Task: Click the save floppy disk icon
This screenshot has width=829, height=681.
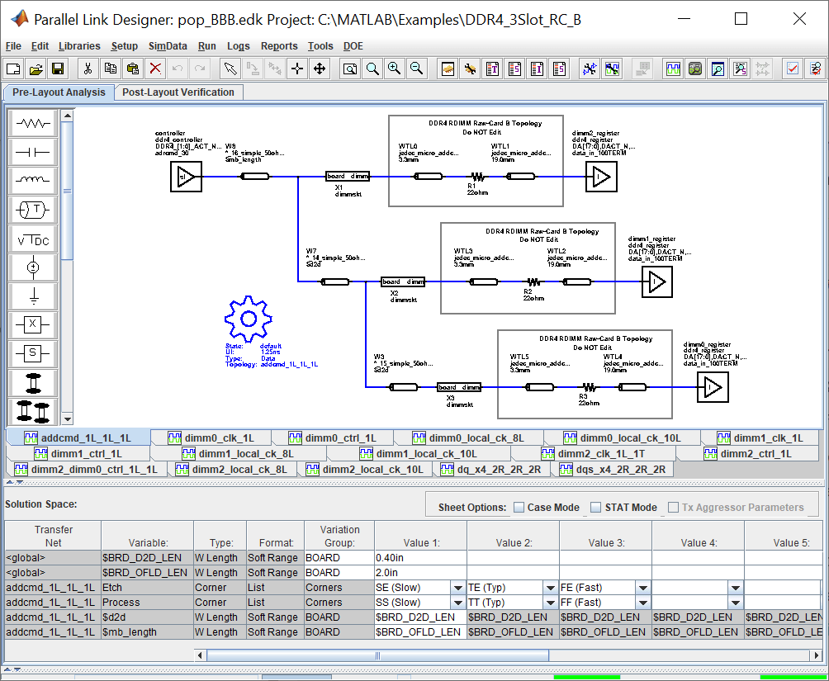Action: 58,69
